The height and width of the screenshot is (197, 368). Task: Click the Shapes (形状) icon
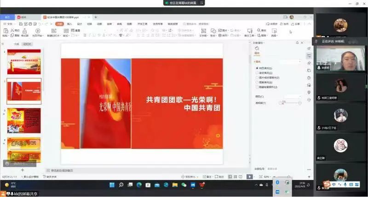(213, 31)
